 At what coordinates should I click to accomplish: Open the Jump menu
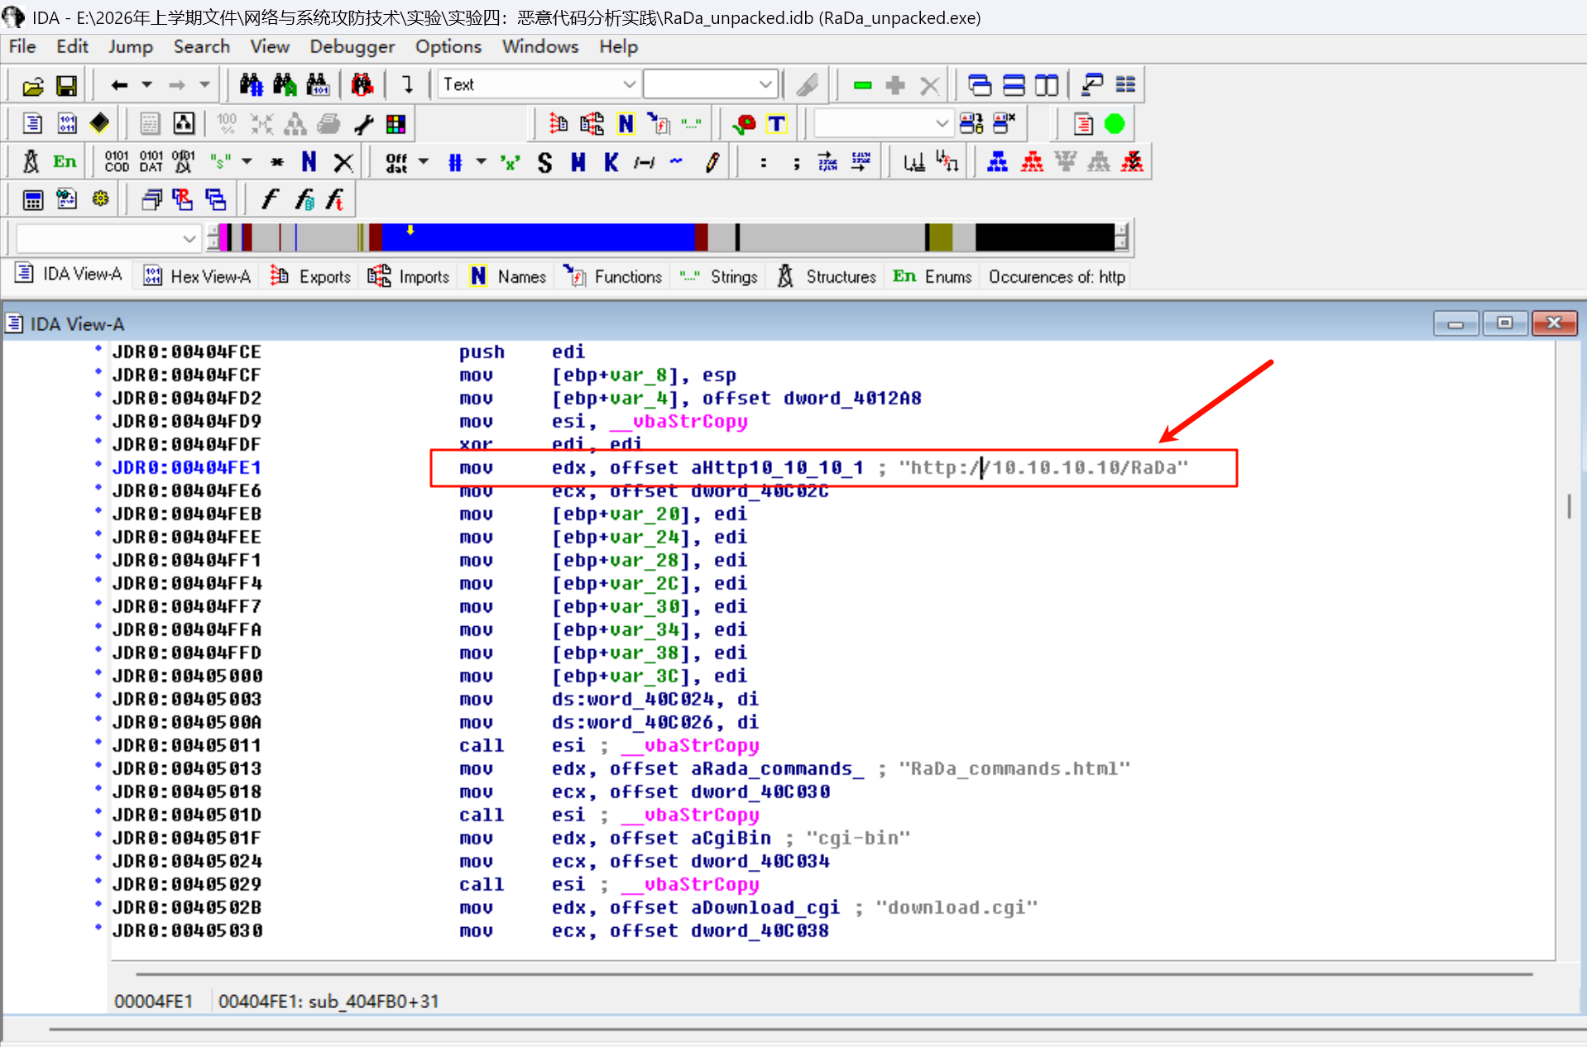pyautogui.click(x=131, y=46)
